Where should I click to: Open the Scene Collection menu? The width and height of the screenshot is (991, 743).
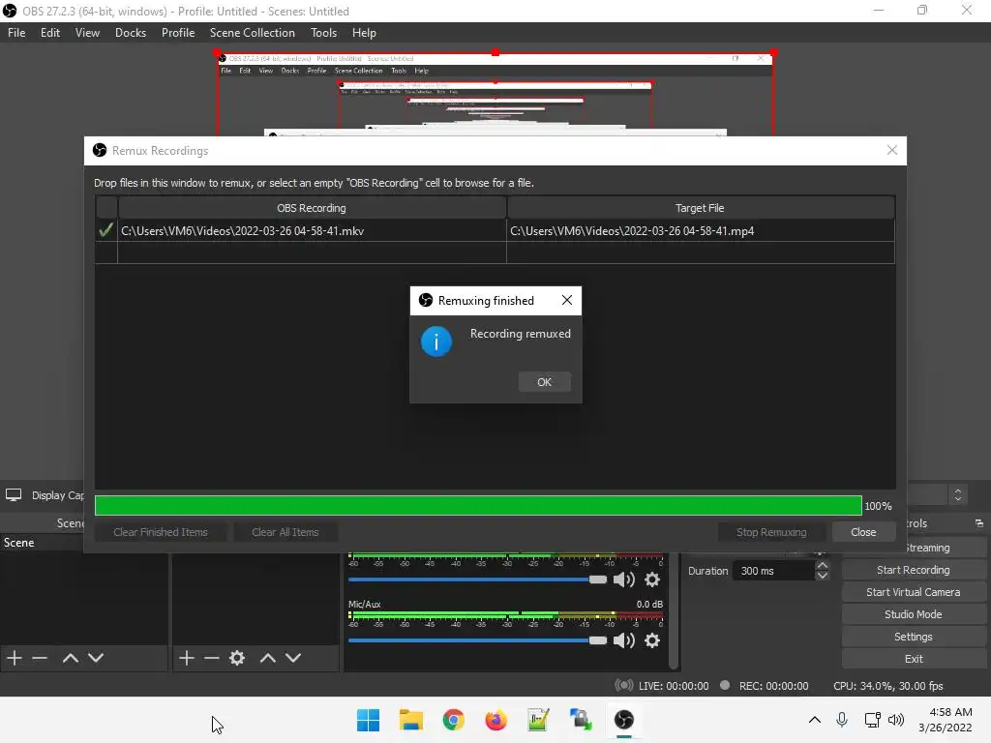253,33
